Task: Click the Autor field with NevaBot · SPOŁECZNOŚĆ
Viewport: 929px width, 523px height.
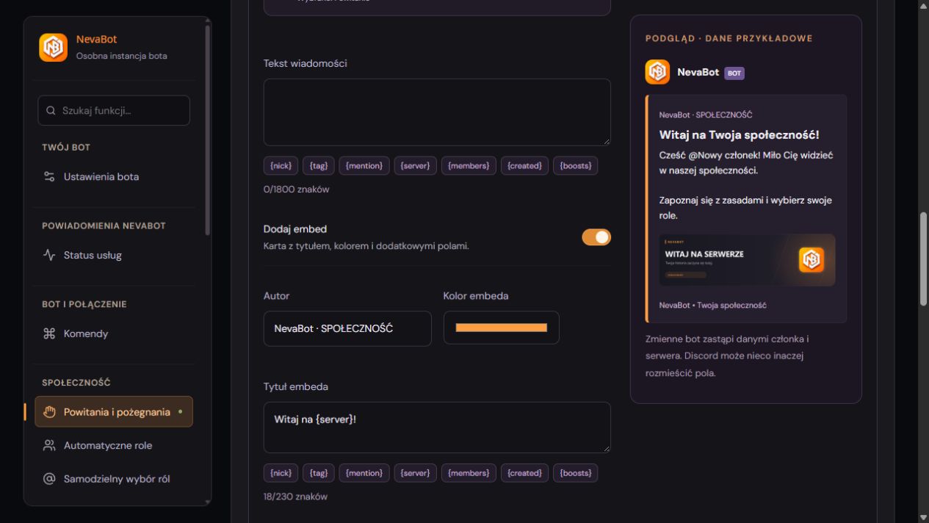Action: tap(347, 328)
